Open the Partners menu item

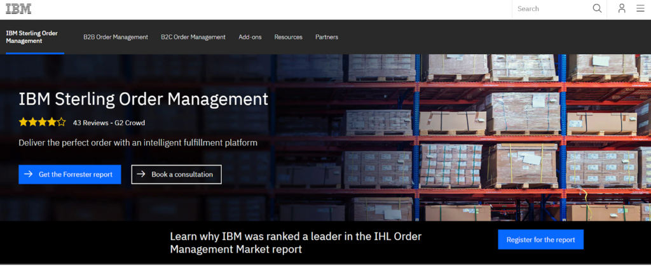tap(327, 37)
